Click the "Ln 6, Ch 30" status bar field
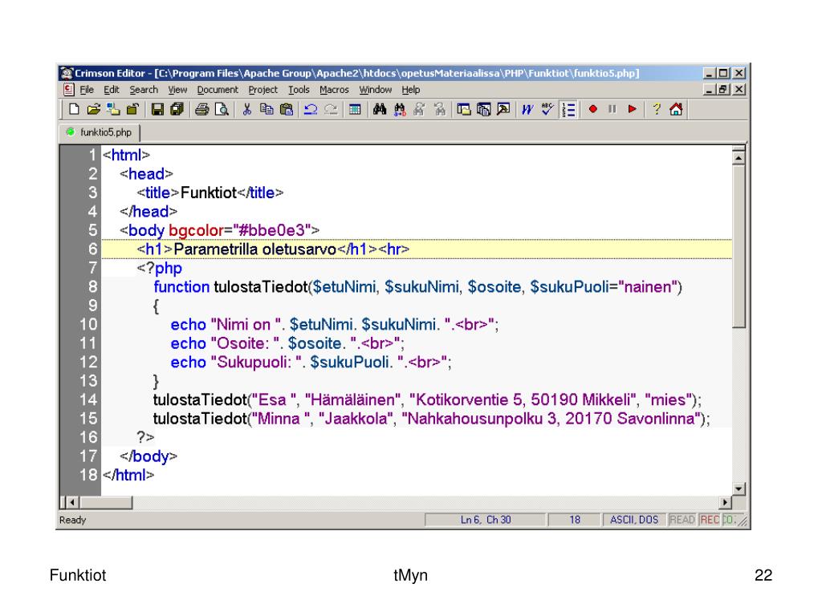The height and width of the screenshot is (616, 822). [x=486, y=520]
